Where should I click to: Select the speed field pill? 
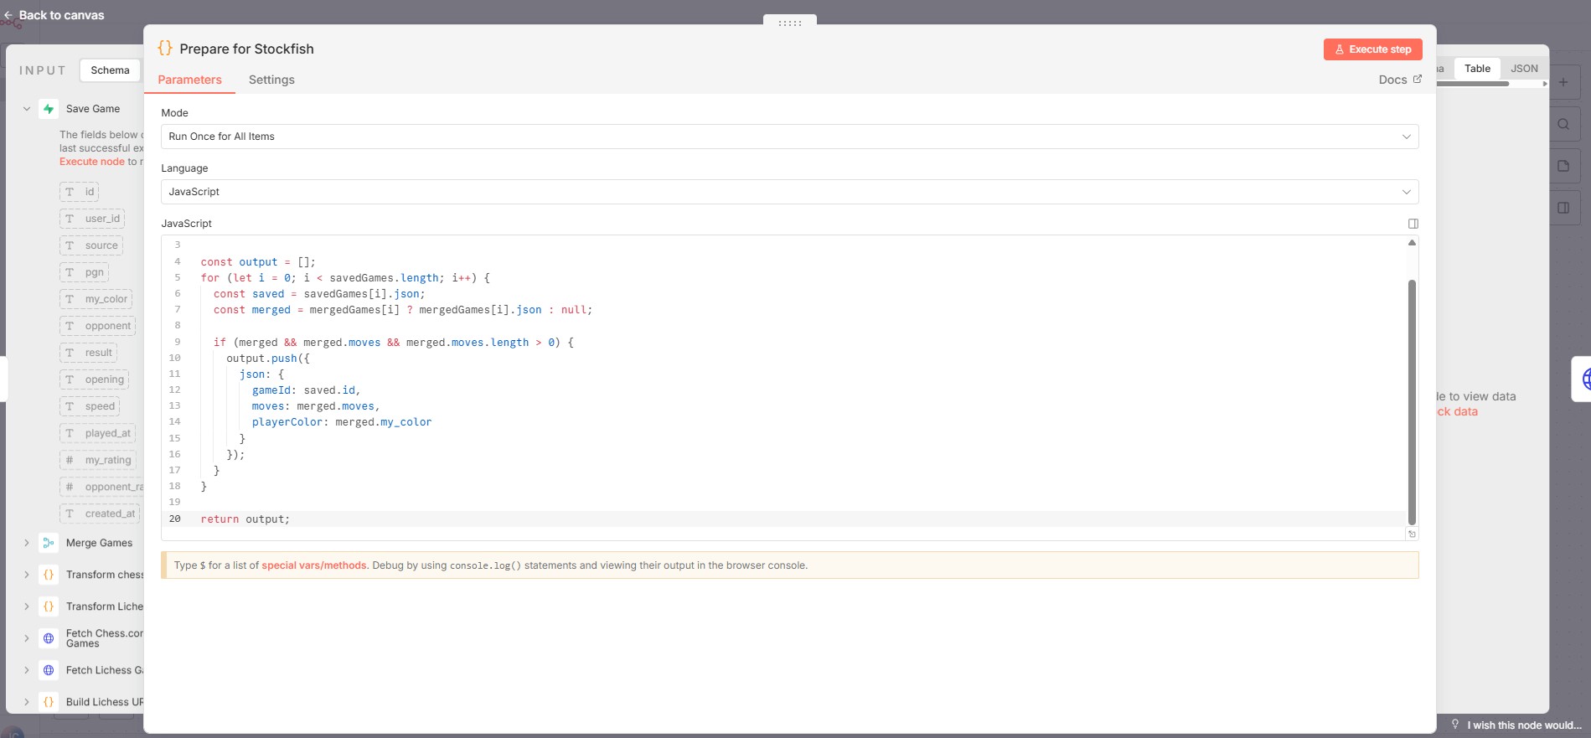(x=90, y=406)
